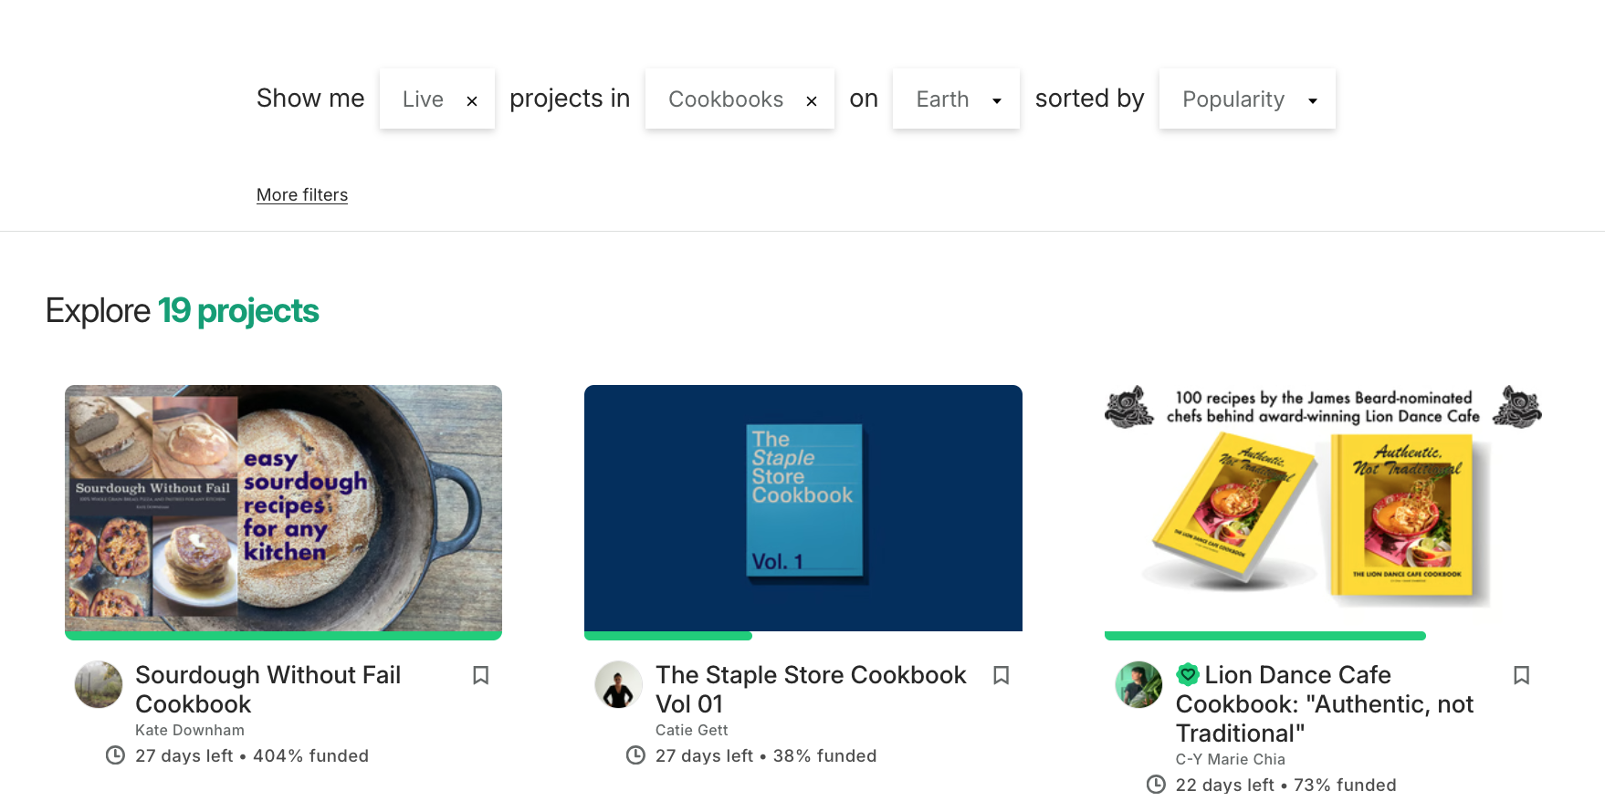Clear the Cookbooks category filter X

811,100
